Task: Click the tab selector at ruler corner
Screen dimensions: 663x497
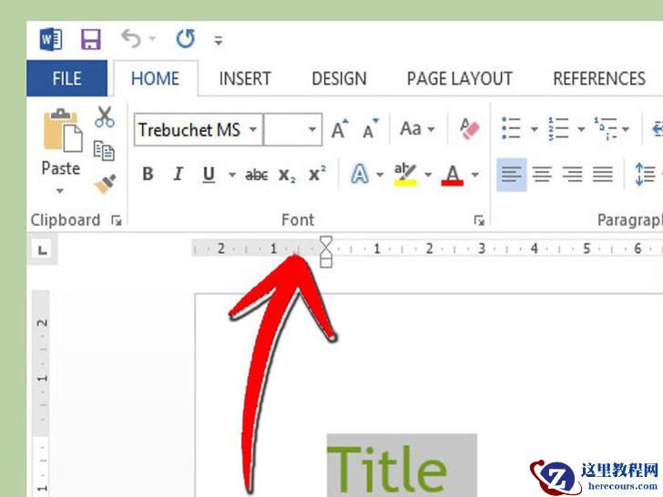Action: coord(42,249)
